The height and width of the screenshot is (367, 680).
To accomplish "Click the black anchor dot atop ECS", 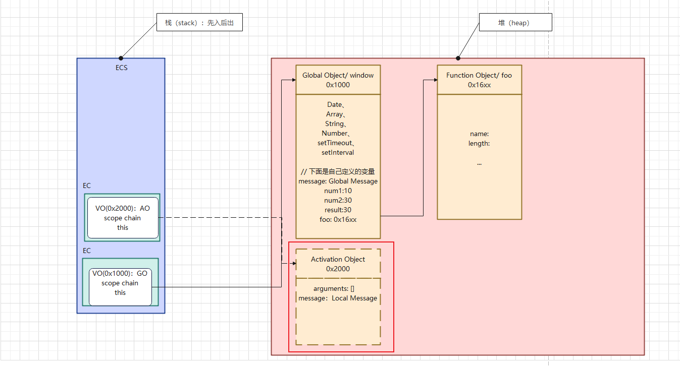I will (121, 58).
